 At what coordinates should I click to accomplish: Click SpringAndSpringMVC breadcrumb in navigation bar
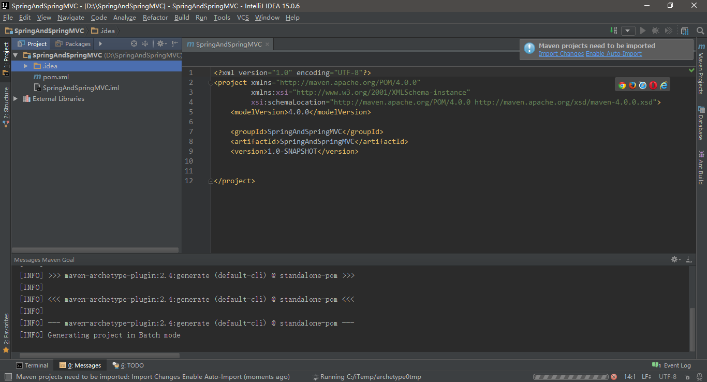coord(45,31)
